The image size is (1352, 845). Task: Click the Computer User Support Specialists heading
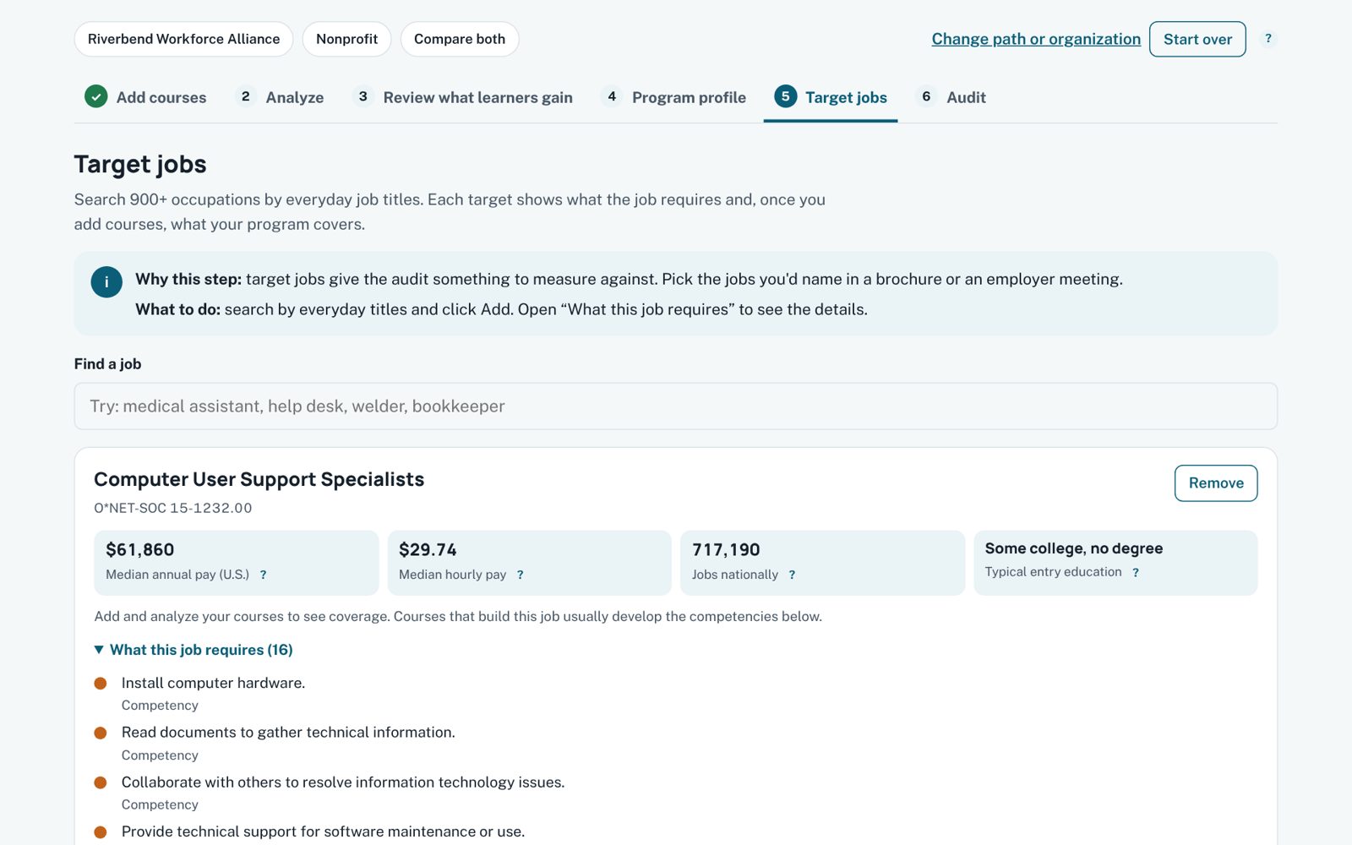pyautogui.click(x=259, y=479)
